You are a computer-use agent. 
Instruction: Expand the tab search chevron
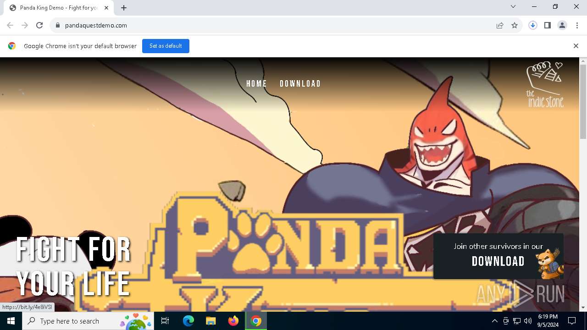513,6
